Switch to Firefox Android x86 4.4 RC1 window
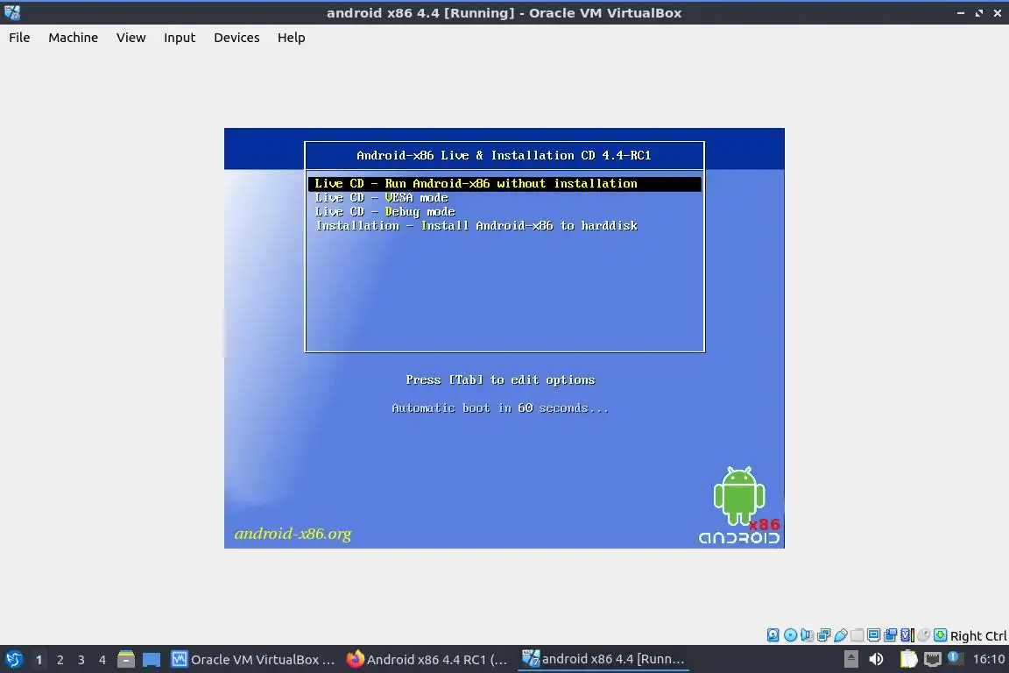1009x673 pixels. coord(427,659)
